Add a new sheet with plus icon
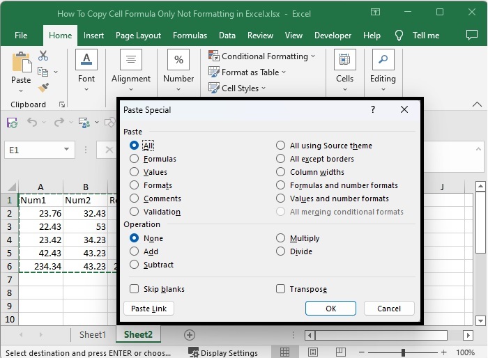488x358 pixels. click(189, 335)
